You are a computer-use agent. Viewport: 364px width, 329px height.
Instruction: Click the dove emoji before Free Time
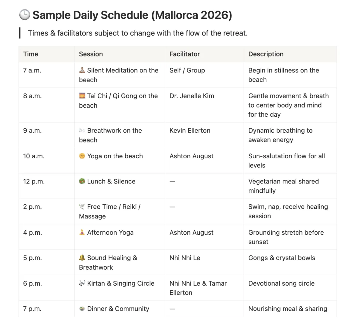coord(82,207)
